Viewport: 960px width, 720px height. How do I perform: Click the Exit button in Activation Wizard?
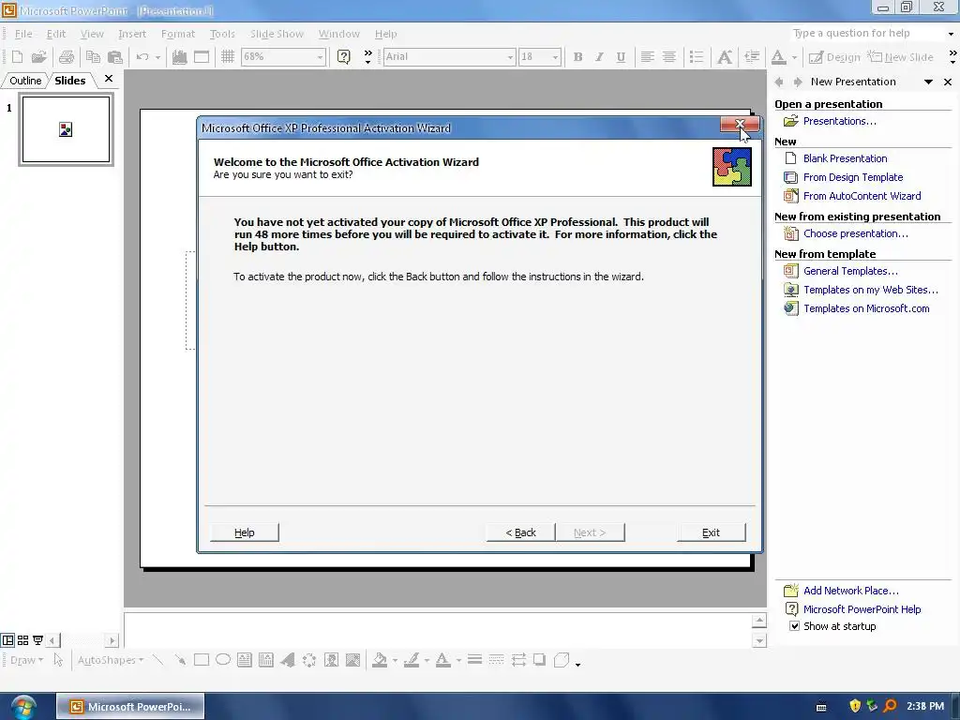711,532
